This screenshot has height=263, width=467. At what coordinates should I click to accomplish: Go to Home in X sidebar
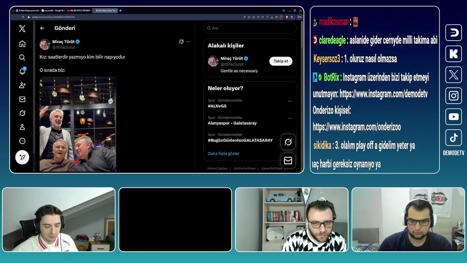click(x=22, y=44)
